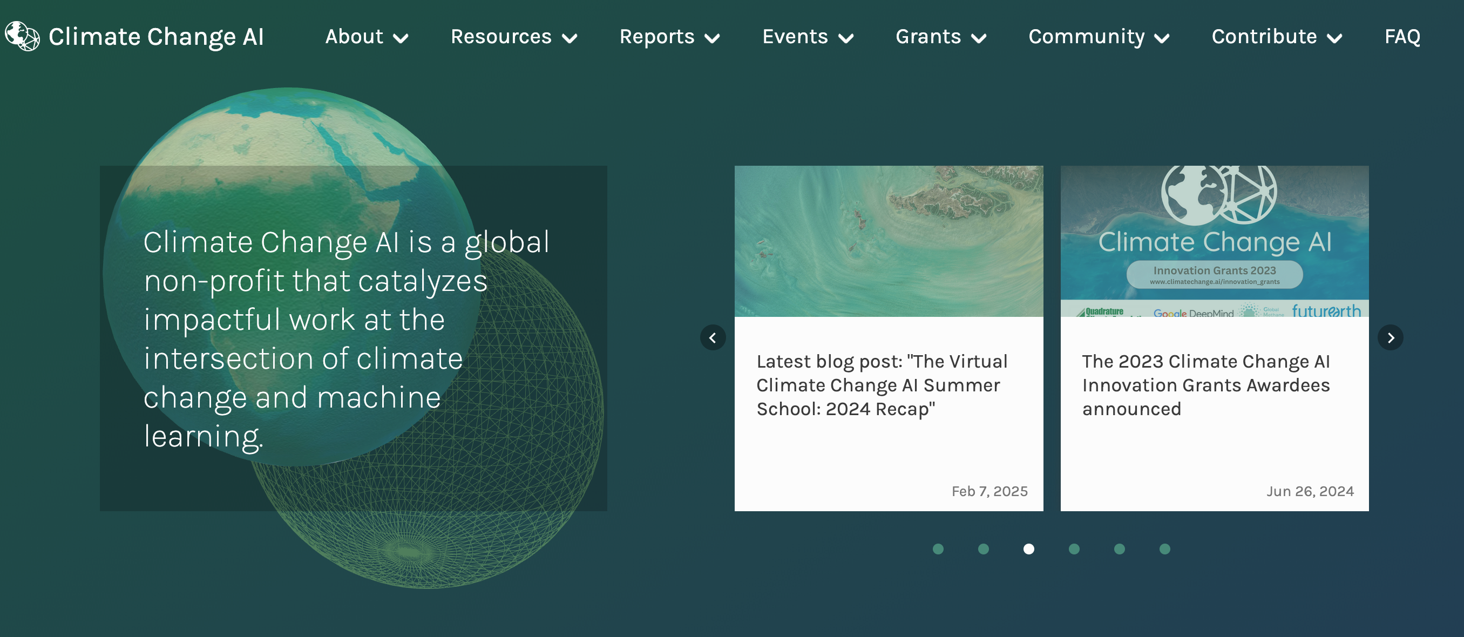
Task: Select the second carousel pagination dot
Action: point(983,548)
